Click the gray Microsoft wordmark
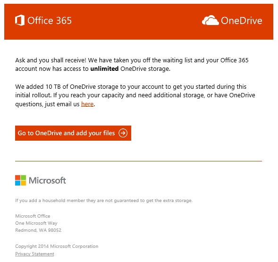The width and height of the screenshot is (278, 262). pos(47,180)
